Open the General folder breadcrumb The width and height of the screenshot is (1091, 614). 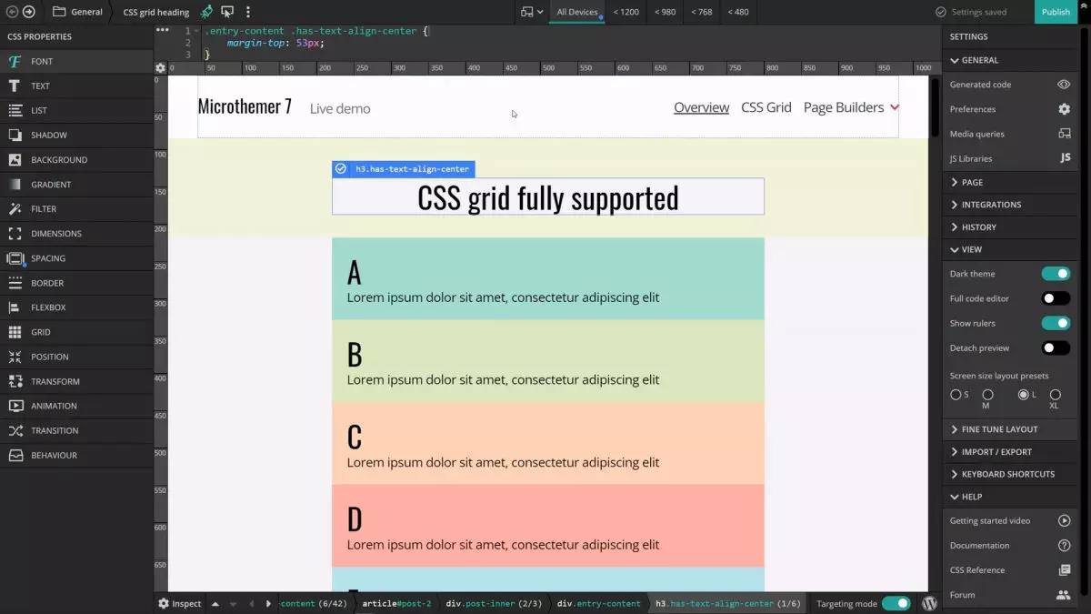pos(79,12)
